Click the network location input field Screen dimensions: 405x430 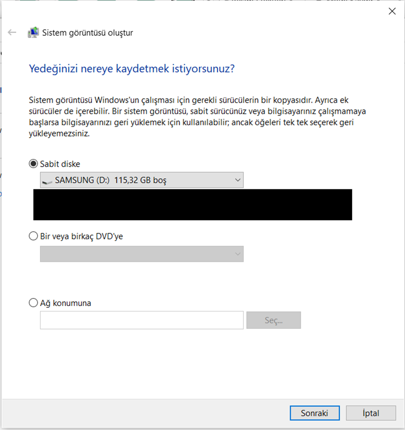pyautogui.click(x=142, y=320)
